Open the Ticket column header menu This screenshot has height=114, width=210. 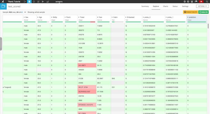[x=81, y=17]
